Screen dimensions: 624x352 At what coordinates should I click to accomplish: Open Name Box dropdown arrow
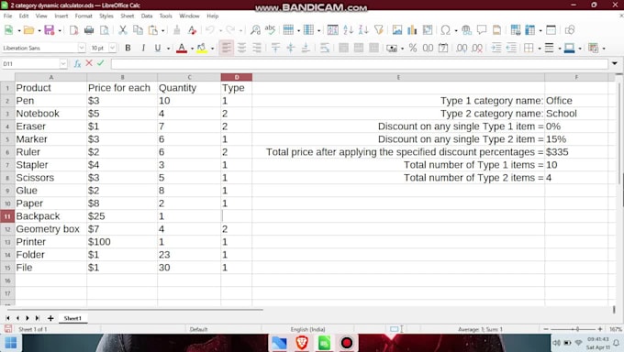[63, 63]
